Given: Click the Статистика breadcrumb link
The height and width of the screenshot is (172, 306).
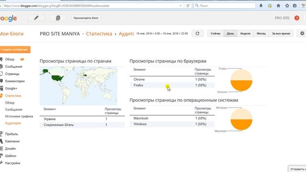Looking at the screenshot, I should pos(99,34).
